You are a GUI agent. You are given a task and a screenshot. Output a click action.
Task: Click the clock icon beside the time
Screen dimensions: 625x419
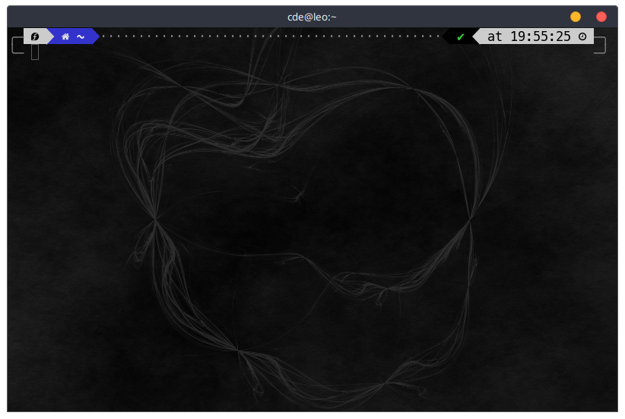click(x=582, y=36)
